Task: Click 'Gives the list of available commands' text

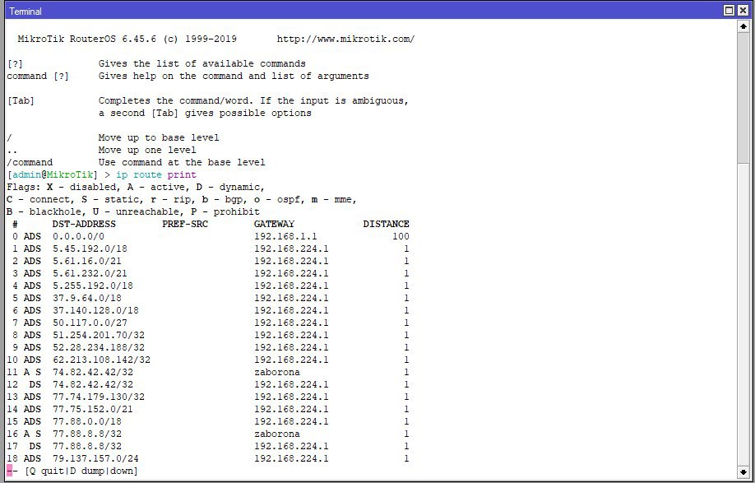Action: pyautogui.click(x=201, y=63)
